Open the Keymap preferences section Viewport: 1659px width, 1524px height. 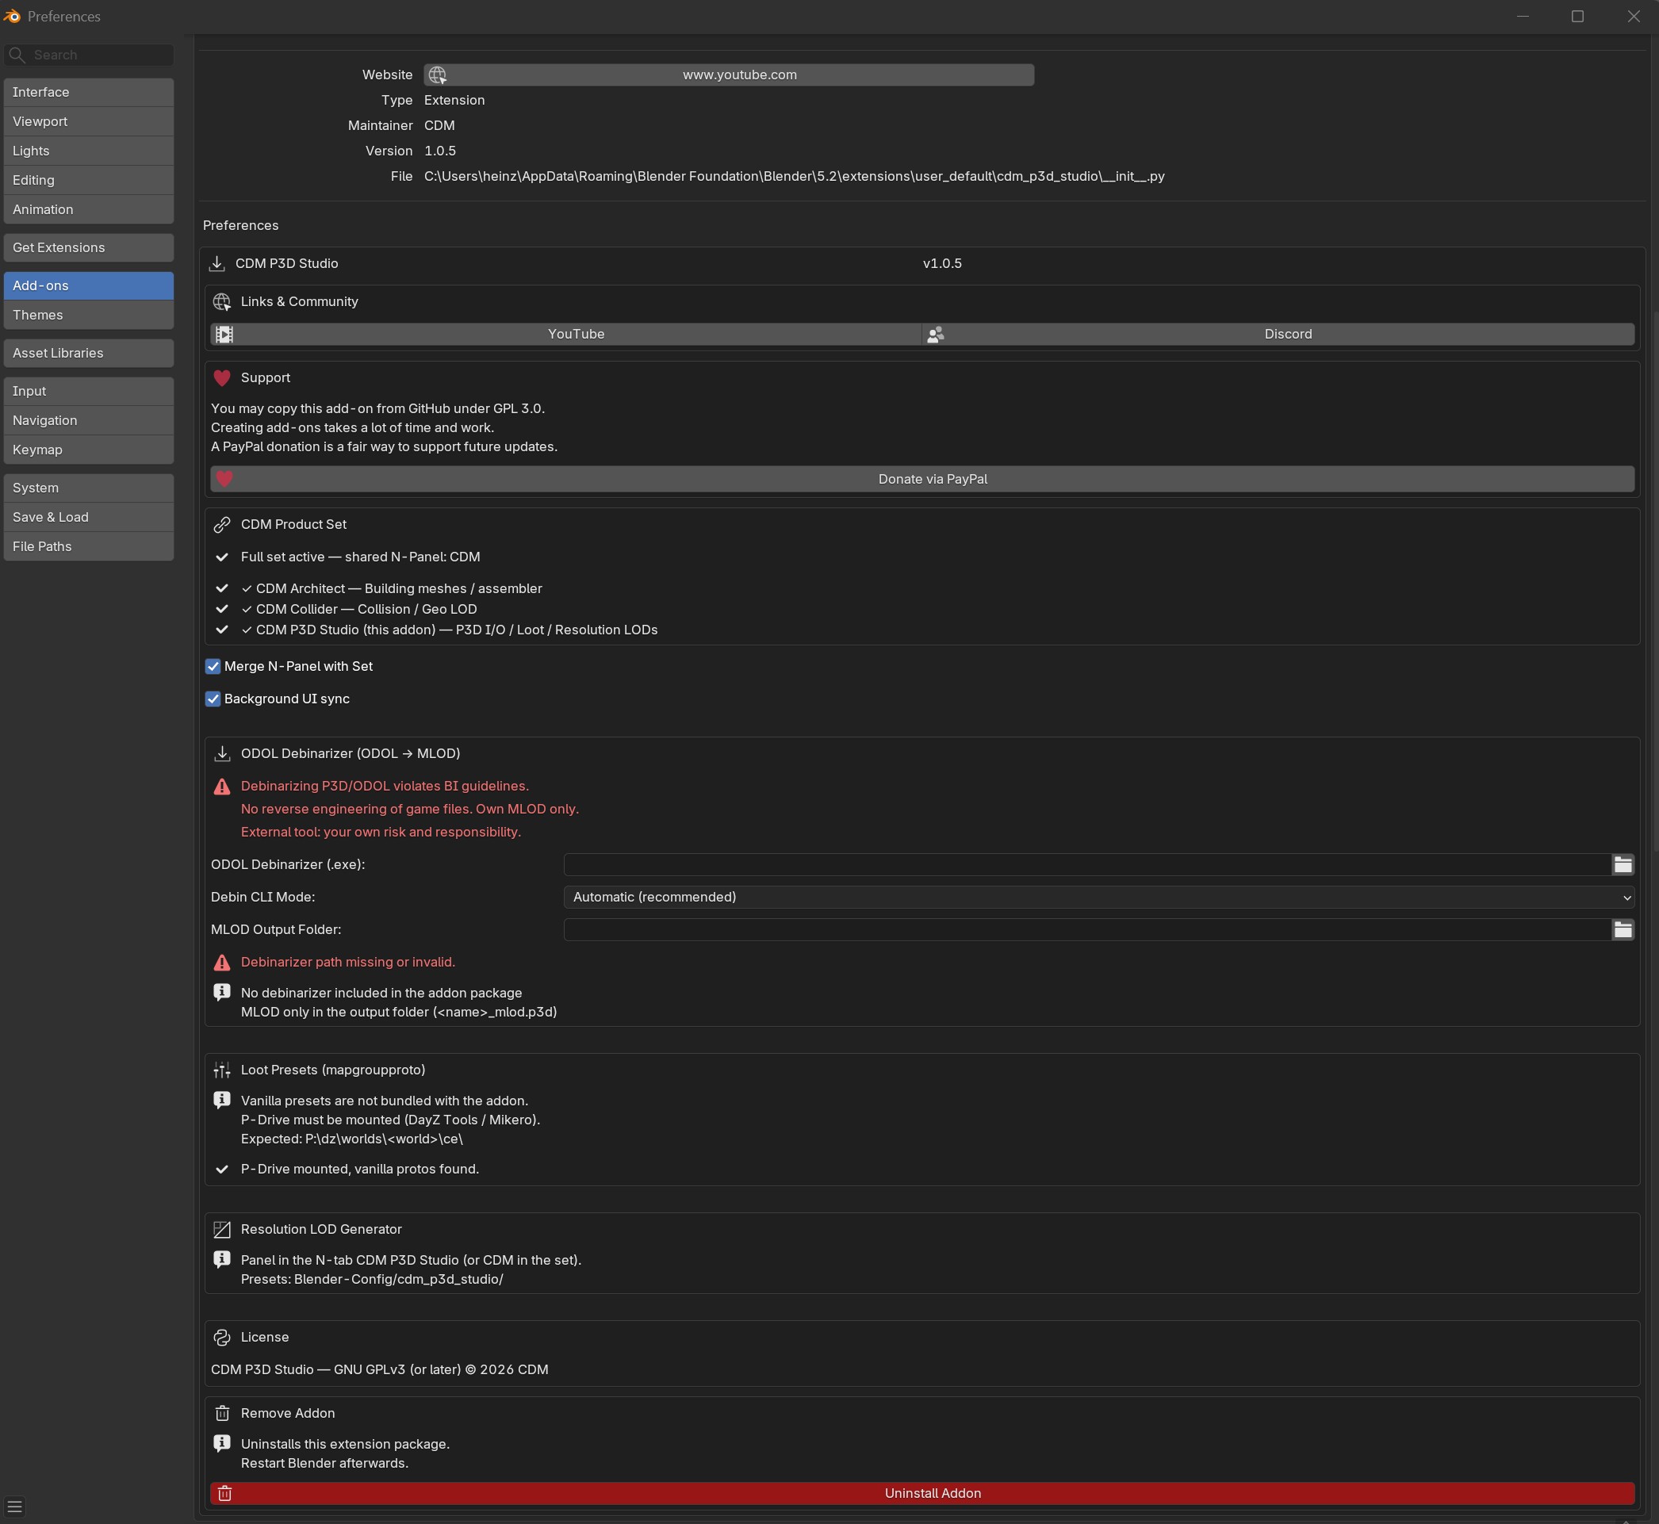coord(88,450)
